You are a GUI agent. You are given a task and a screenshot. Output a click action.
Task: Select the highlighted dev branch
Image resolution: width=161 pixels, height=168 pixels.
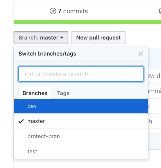tap(81, 106)
